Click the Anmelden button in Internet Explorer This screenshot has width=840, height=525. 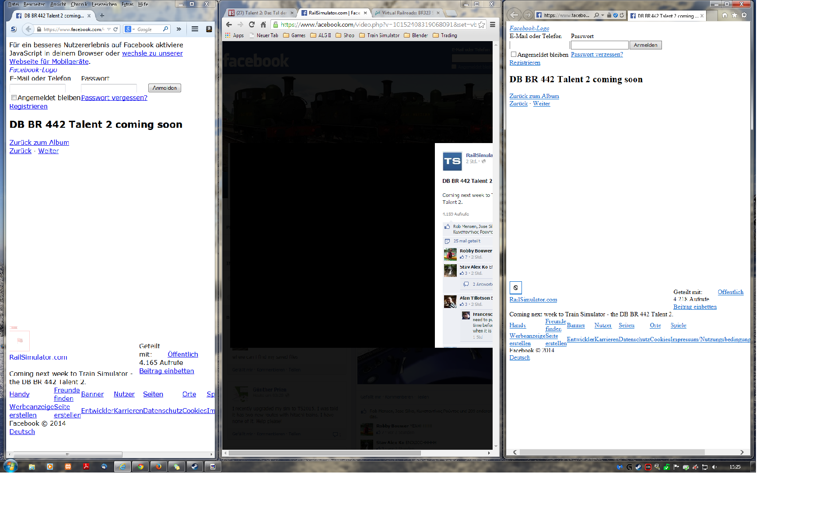[645, 45]
